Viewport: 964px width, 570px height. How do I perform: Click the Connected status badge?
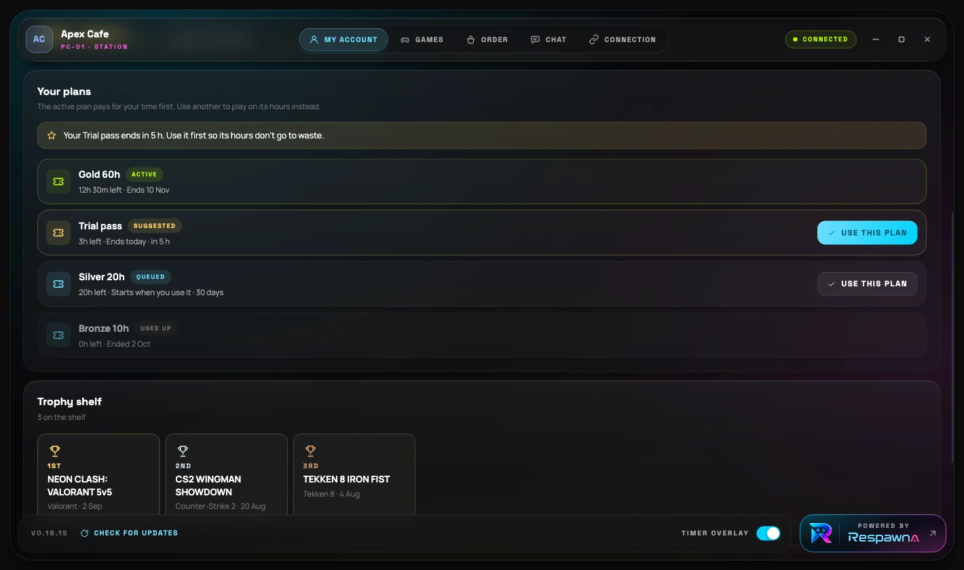pos(821,39)
